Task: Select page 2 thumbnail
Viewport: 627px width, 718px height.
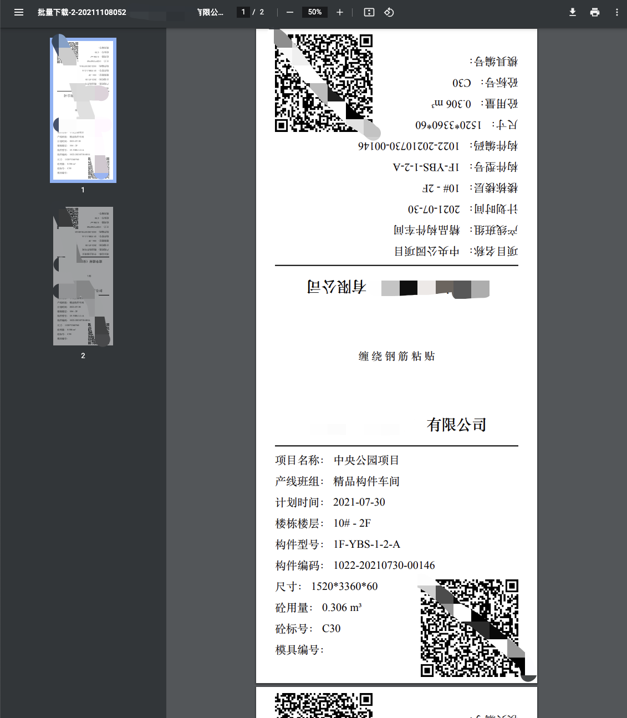Action: coord(83,276)
